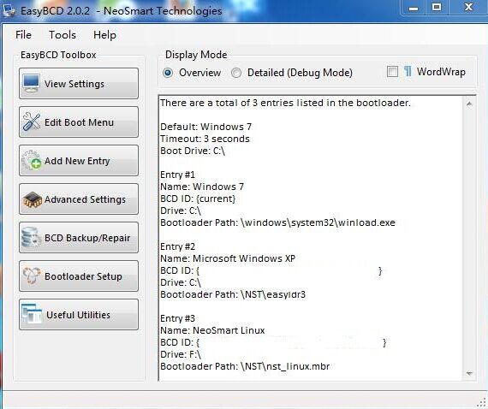Open the View Settings panel
This screenshot has height=409, width=488.
pos(79,83)
